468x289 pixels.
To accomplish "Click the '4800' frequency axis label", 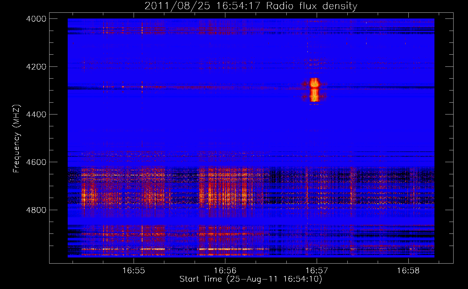I will [x=36, y=210].
